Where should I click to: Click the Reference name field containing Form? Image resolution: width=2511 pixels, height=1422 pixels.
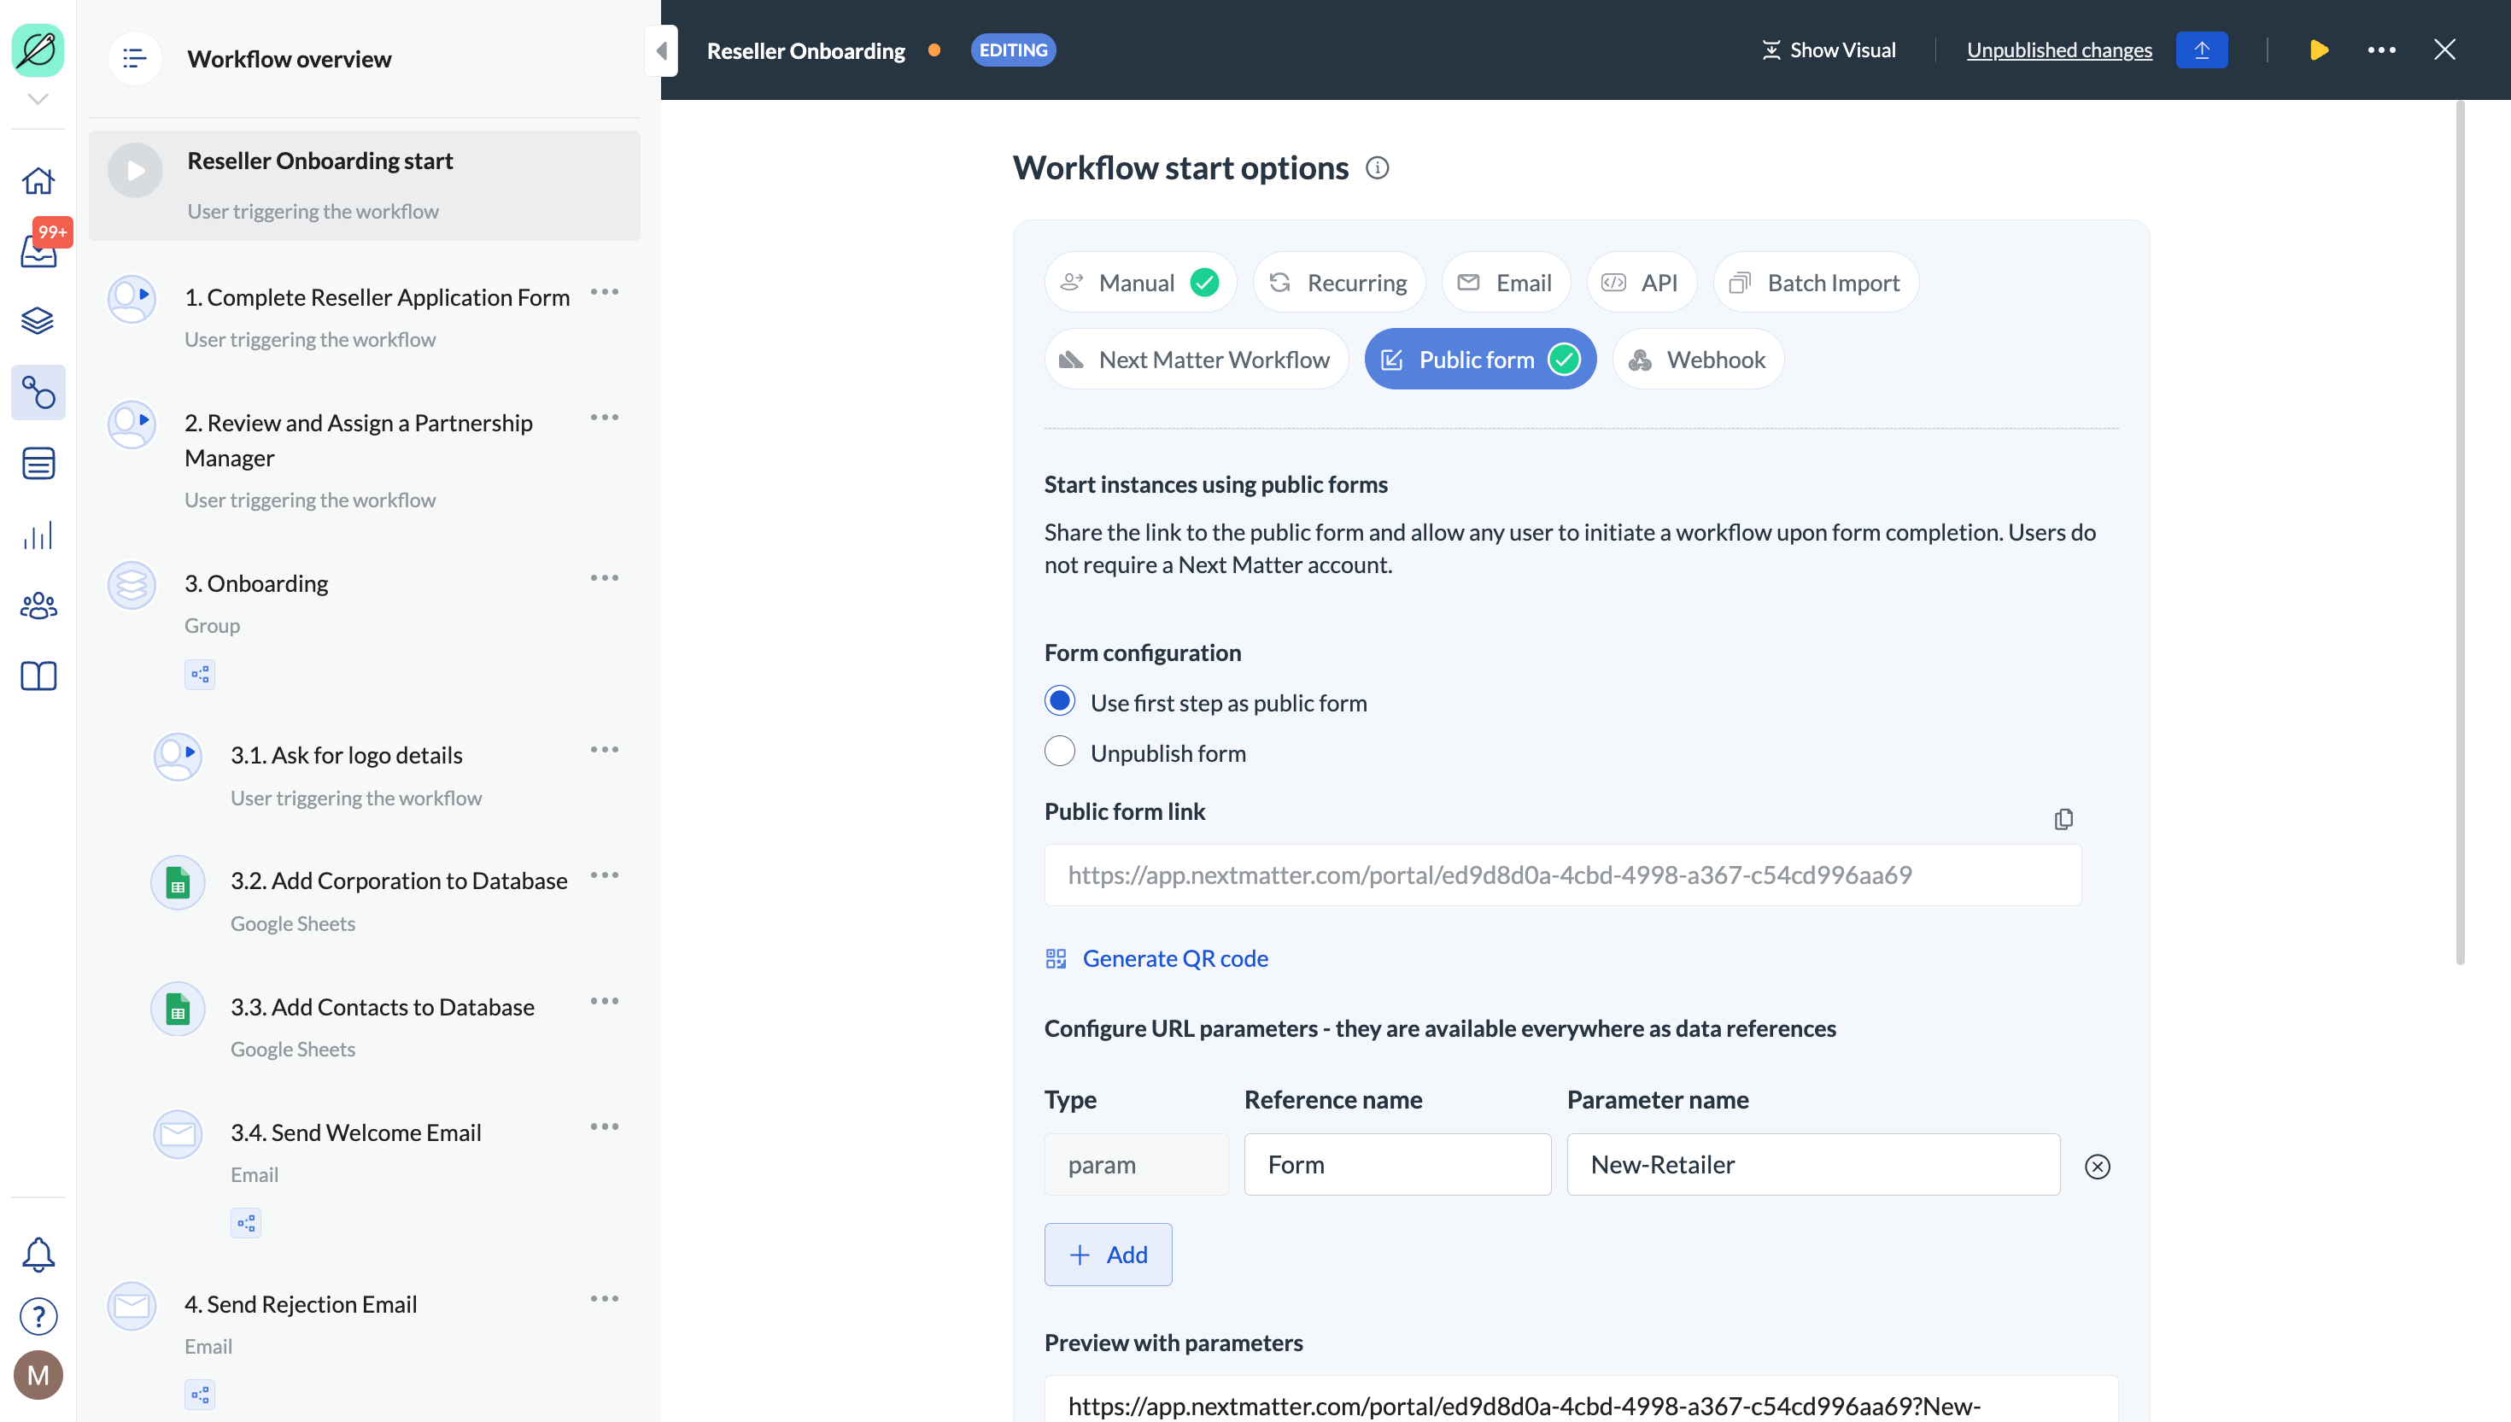coord(1396,1164)
